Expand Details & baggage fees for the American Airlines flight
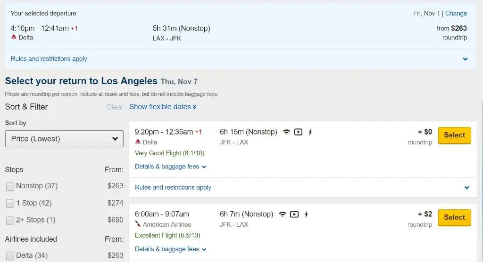Screen dimensions: 483x262 [170, 249]
